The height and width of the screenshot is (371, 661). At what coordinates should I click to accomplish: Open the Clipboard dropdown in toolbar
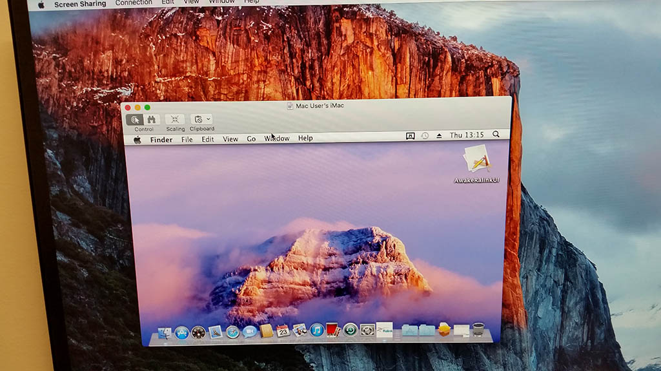pyautogui.click(x=202, y=119)
